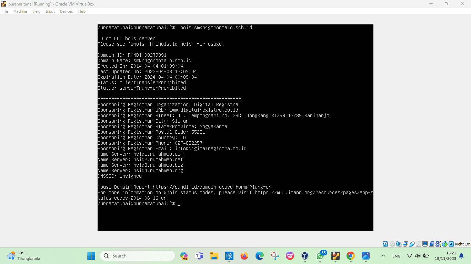The image size is (471, 264).
Task: Click the Right Ctrl host key label
Action: click(462, 244)
